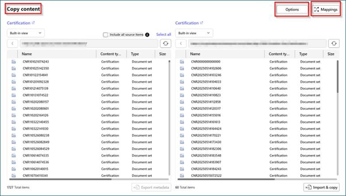Click document set icon for CNR20250514110640
This screenshot has height=196, width=346.
pos(182,88)
